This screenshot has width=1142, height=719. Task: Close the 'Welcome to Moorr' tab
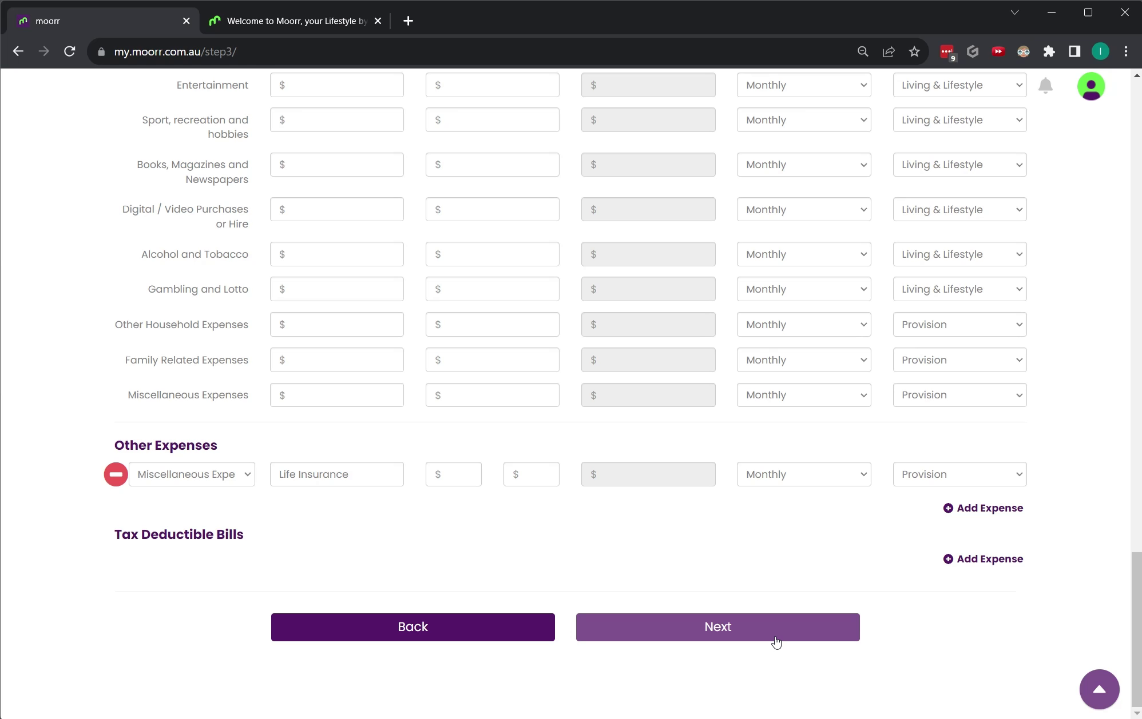tap(378, 21)
